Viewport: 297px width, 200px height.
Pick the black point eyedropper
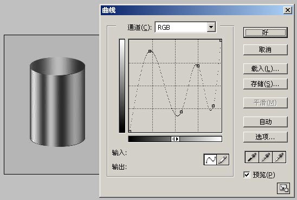point(252,157)
